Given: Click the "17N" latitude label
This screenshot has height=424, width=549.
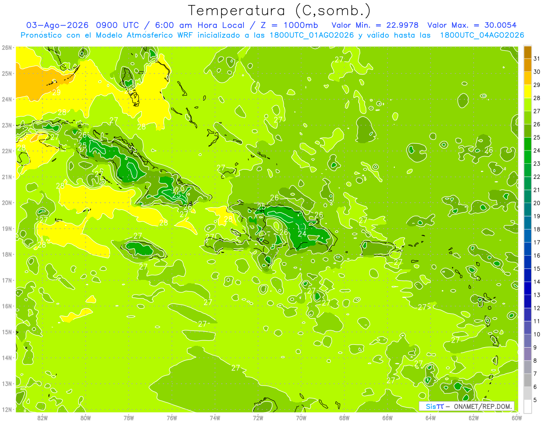Looking at the screenshot, I should tap(6, 280).
